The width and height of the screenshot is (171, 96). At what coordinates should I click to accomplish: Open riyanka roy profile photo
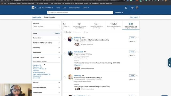70,39
